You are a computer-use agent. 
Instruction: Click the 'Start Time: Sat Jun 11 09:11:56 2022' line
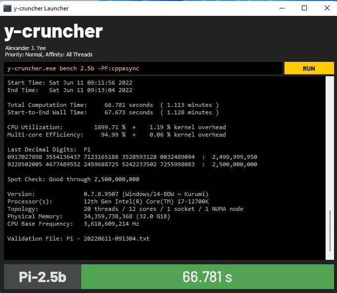tap(70, 83)
